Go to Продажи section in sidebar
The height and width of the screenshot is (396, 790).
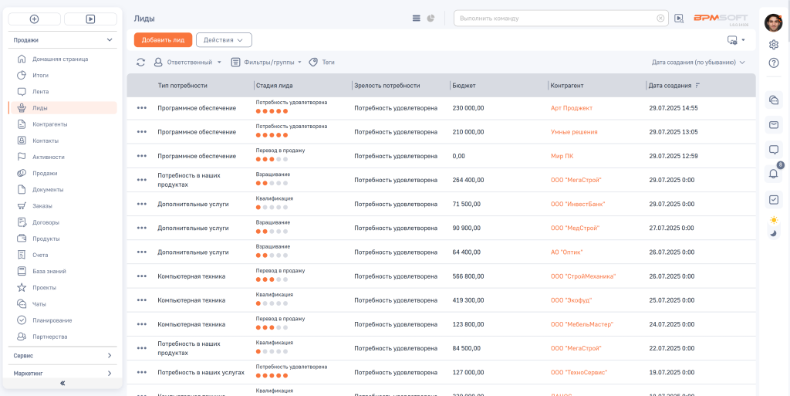(45, 173)
